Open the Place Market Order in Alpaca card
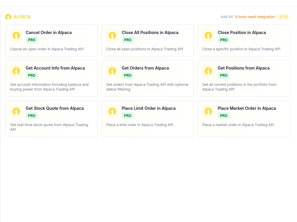This screenshot has height=222, width=297. point(243,118)
